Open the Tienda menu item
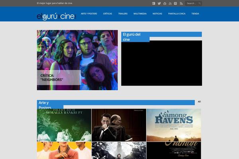Image resolution: width=239 pixels, height=159 pixels. click(x=195, y=14)
